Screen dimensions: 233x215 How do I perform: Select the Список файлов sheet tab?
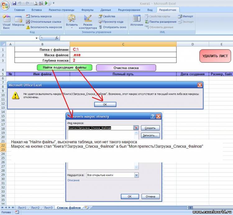(x=69, y=208)
